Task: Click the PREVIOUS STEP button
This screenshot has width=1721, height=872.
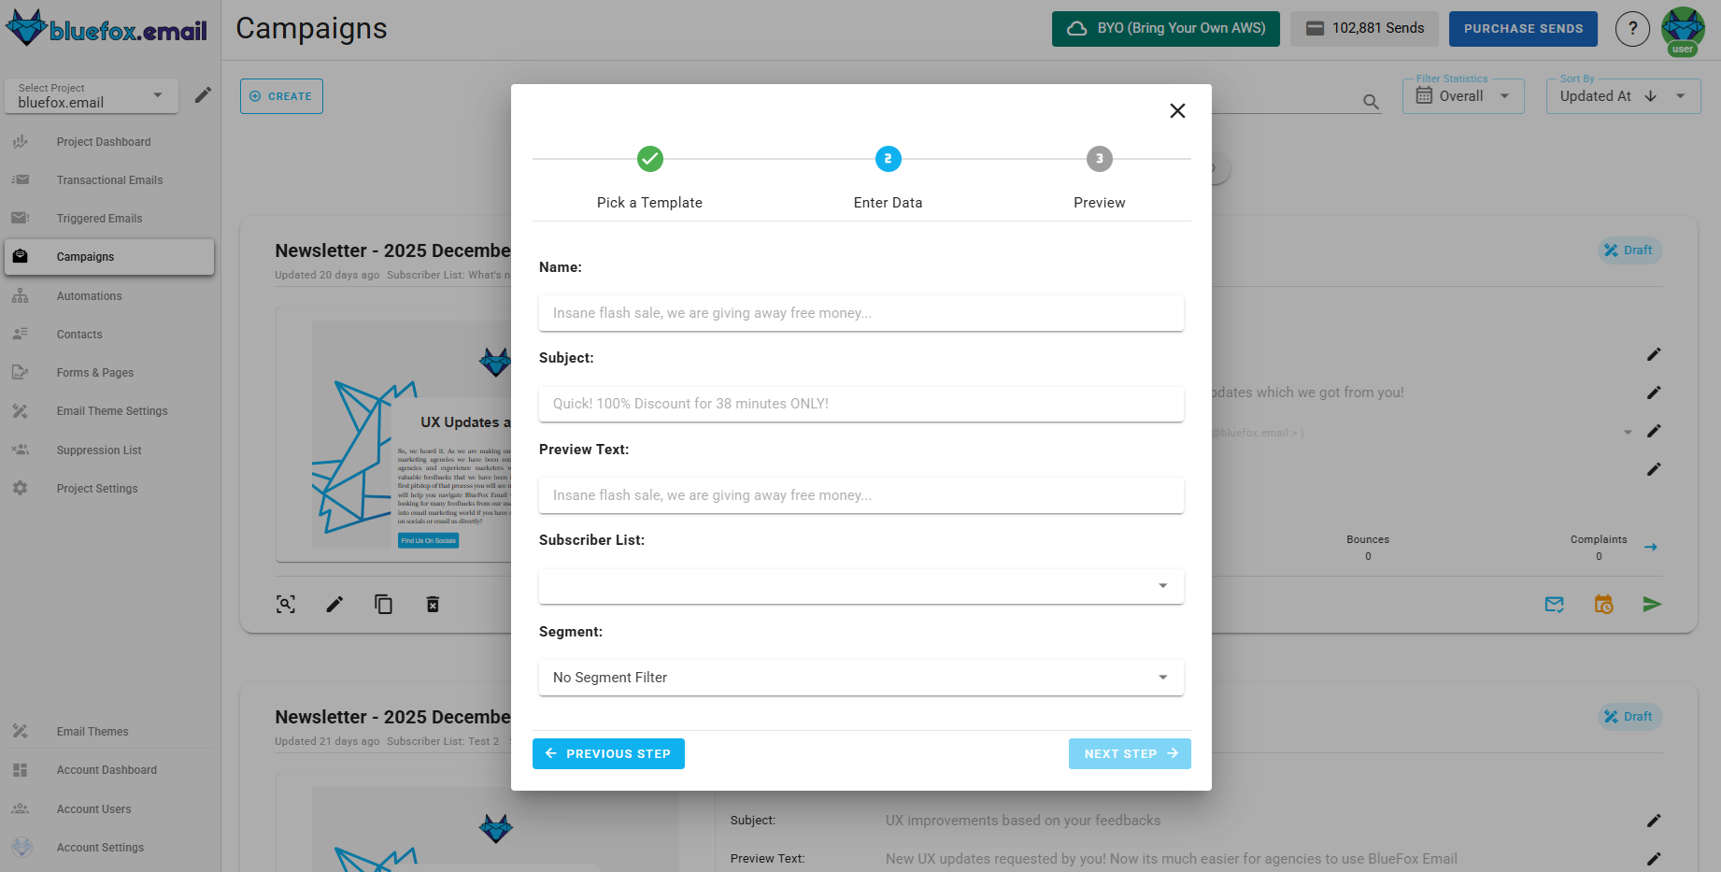Action: (608, 753)
